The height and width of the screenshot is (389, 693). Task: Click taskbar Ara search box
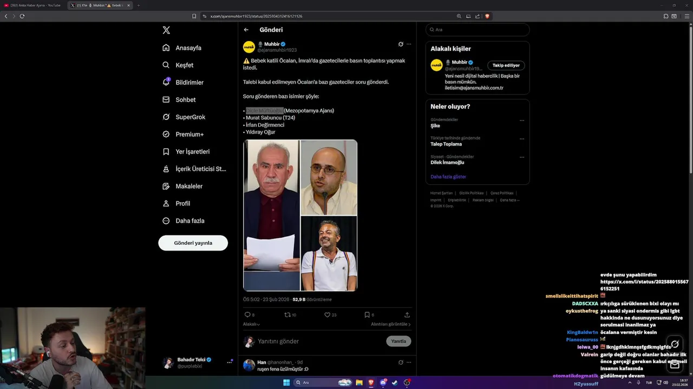[324, 383]
